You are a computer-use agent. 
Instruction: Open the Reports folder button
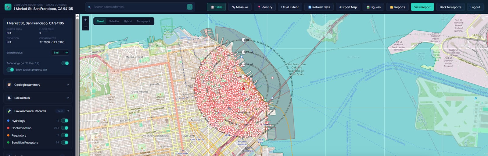397,7
